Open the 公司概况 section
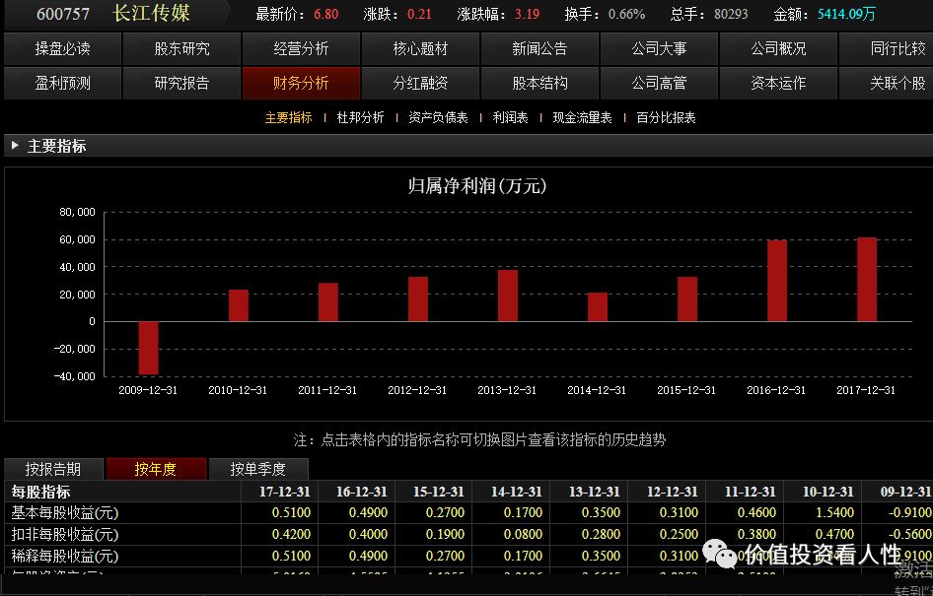Screen dimensions: 933x596 click(778, 48)
